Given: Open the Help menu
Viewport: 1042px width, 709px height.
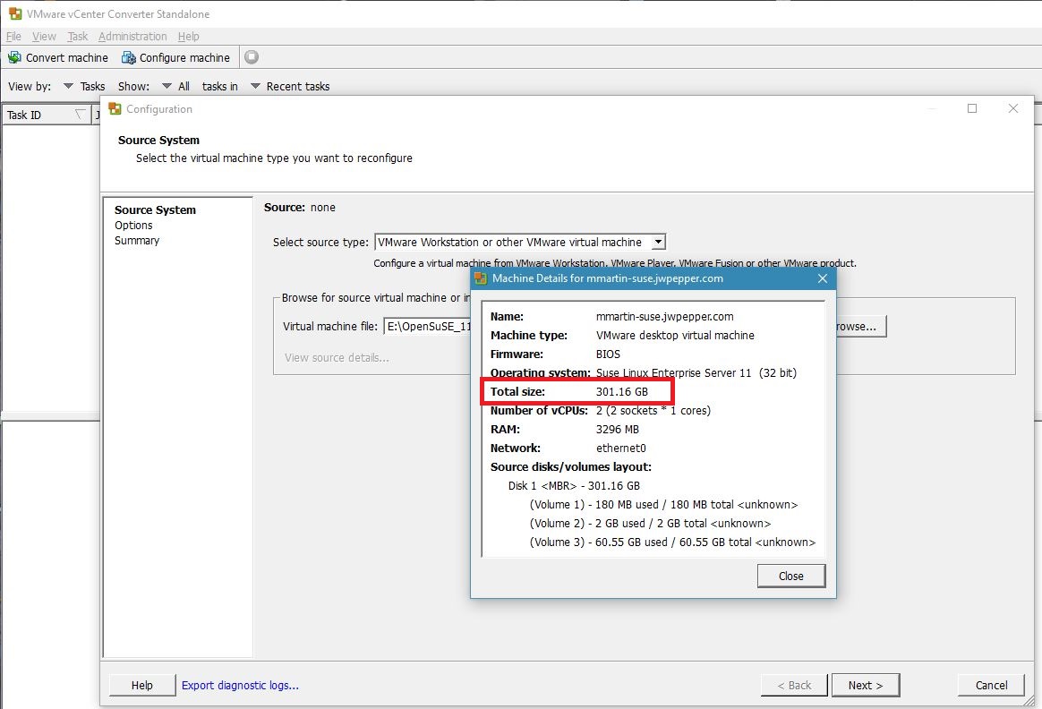Looking at the screenshot, I should [x=188, y=36].
